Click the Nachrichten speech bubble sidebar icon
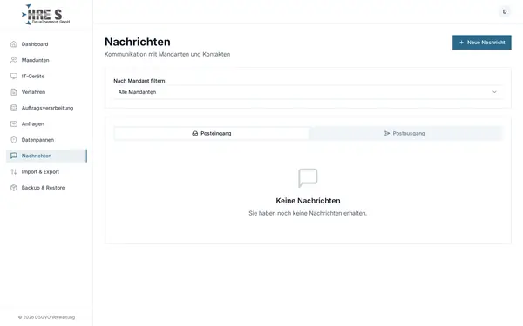Viewport: 523px width, 326px height. coord(14,156)
